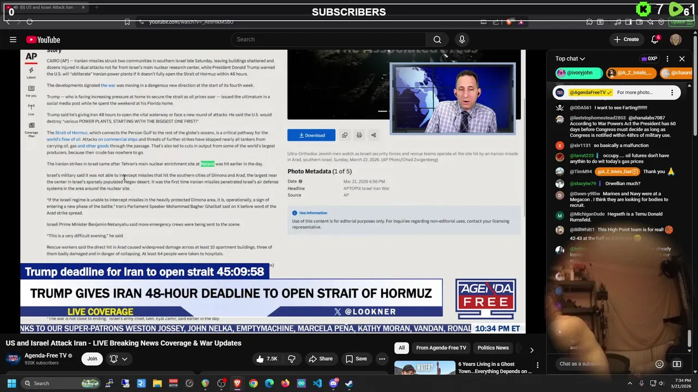Open YouTube notifications bell with badge 6
This screenshot has height=392, width=698.
click(655, 39)
